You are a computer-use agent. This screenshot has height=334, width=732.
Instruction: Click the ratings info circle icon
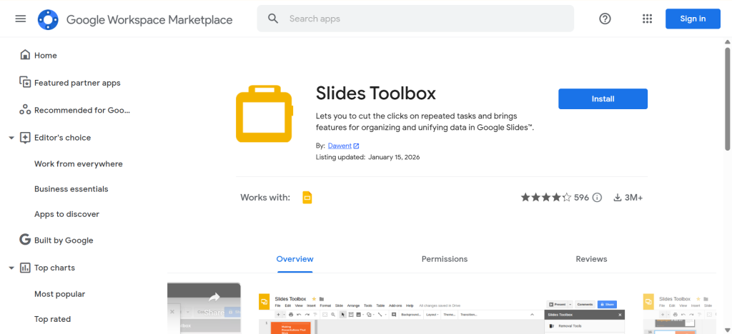click(597, 198)
